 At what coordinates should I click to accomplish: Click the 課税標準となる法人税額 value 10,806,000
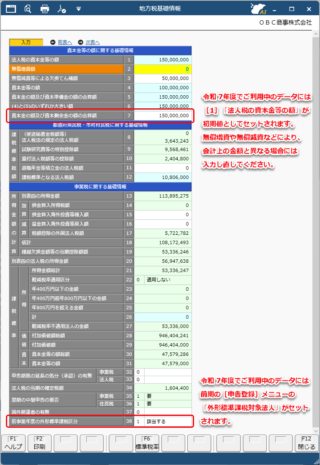[163, 177]
